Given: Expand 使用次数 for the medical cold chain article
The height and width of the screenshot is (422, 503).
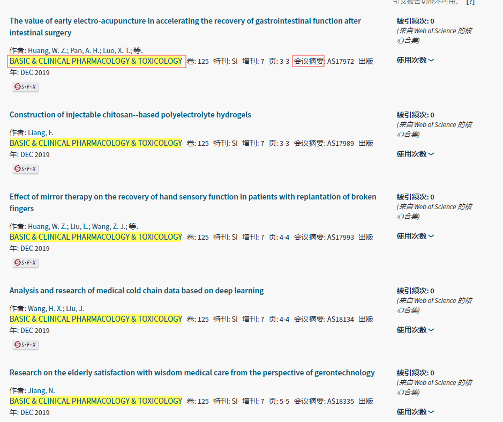Looking at the screenshot, I should tap(415, 330).
